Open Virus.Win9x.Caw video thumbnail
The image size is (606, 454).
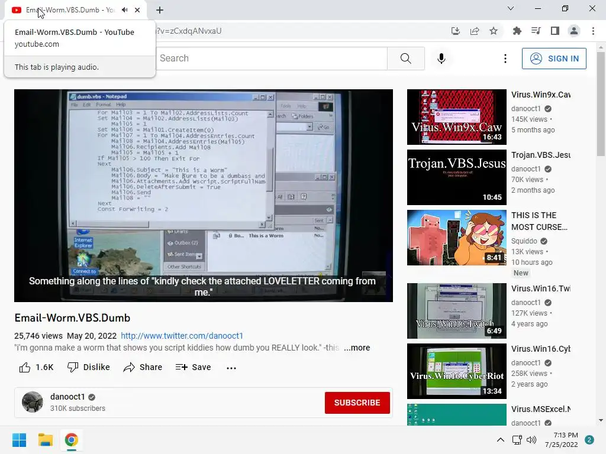point(456,117)
